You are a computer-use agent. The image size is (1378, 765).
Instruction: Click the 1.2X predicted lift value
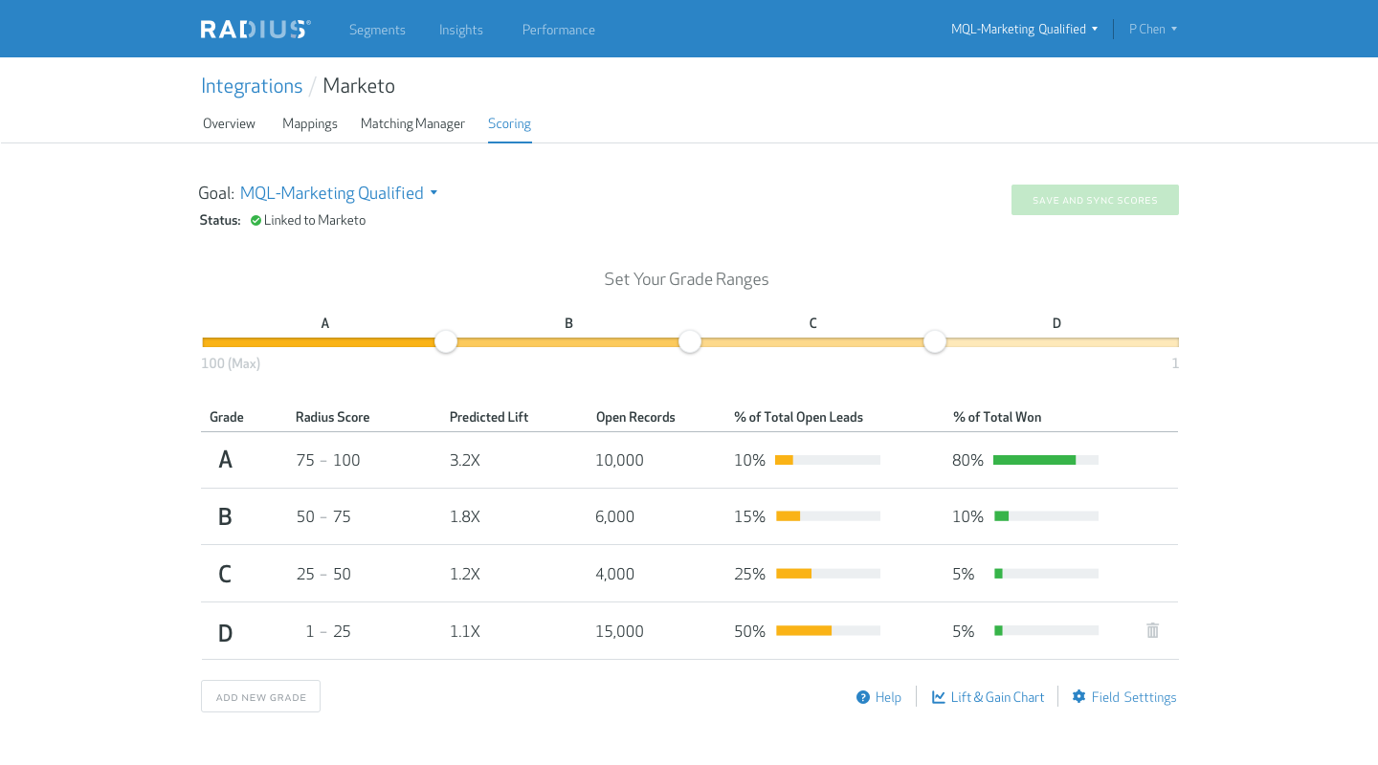click(465, 574)
